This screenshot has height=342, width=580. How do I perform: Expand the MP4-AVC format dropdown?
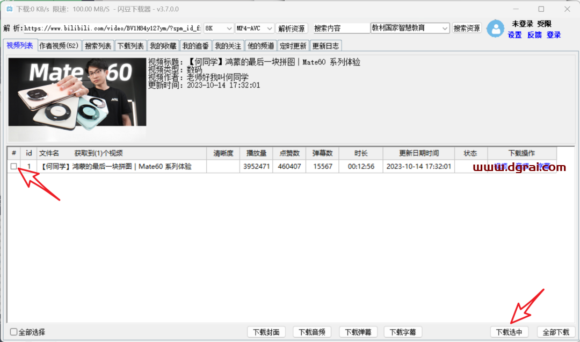coord(255,28)
